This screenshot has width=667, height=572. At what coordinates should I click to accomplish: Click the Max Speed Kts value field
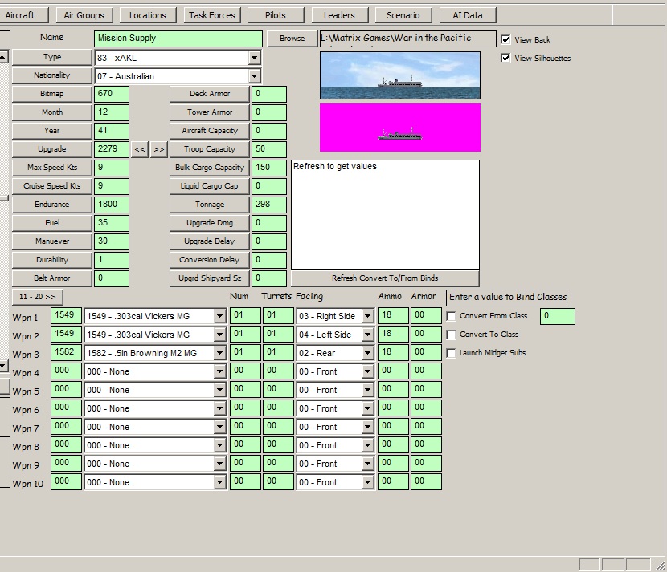112,168
